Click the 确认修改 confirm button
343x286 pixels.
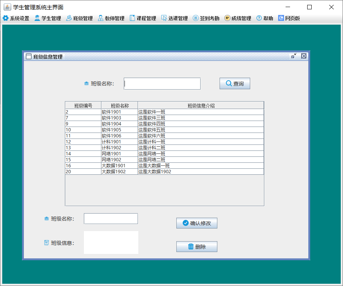[196, 223]
